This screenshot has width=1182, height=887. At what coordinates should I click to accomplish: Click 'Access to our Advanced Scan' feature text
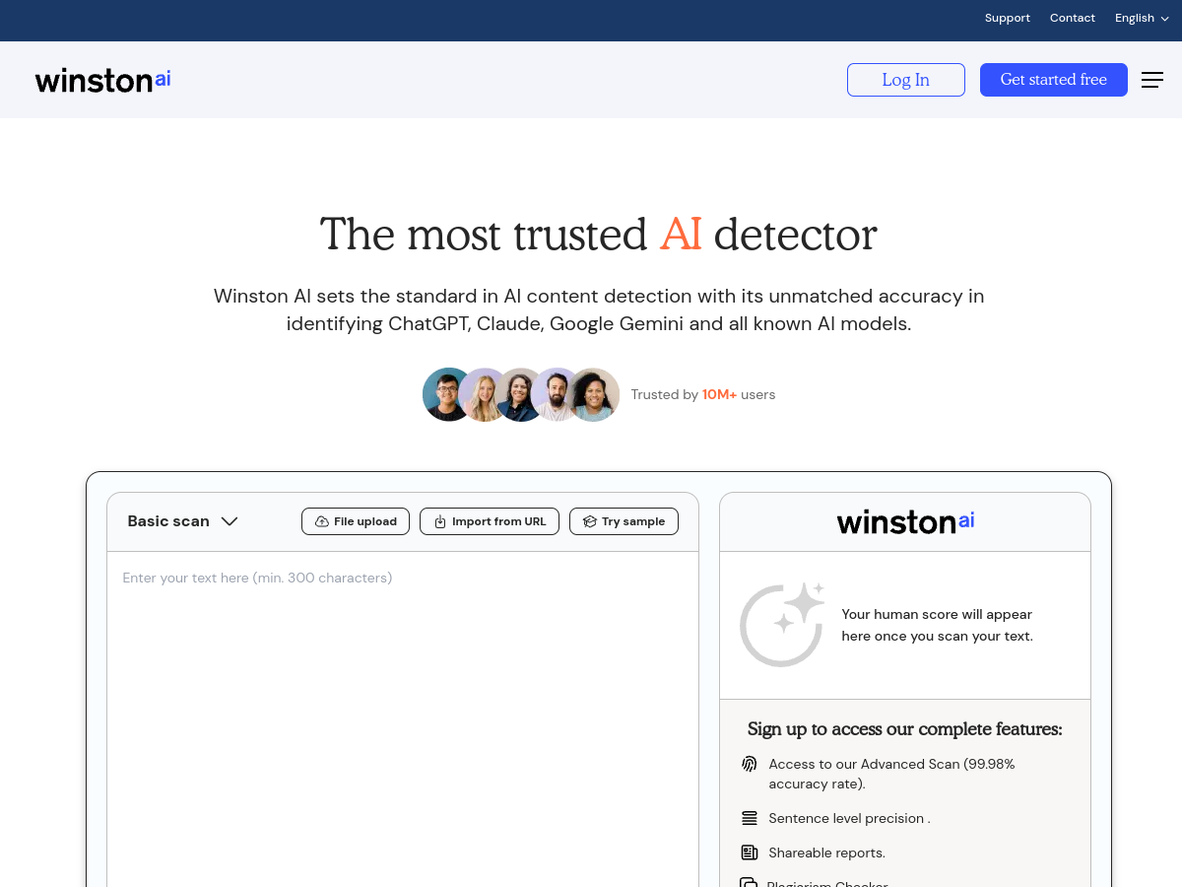(x=891, y=774)
